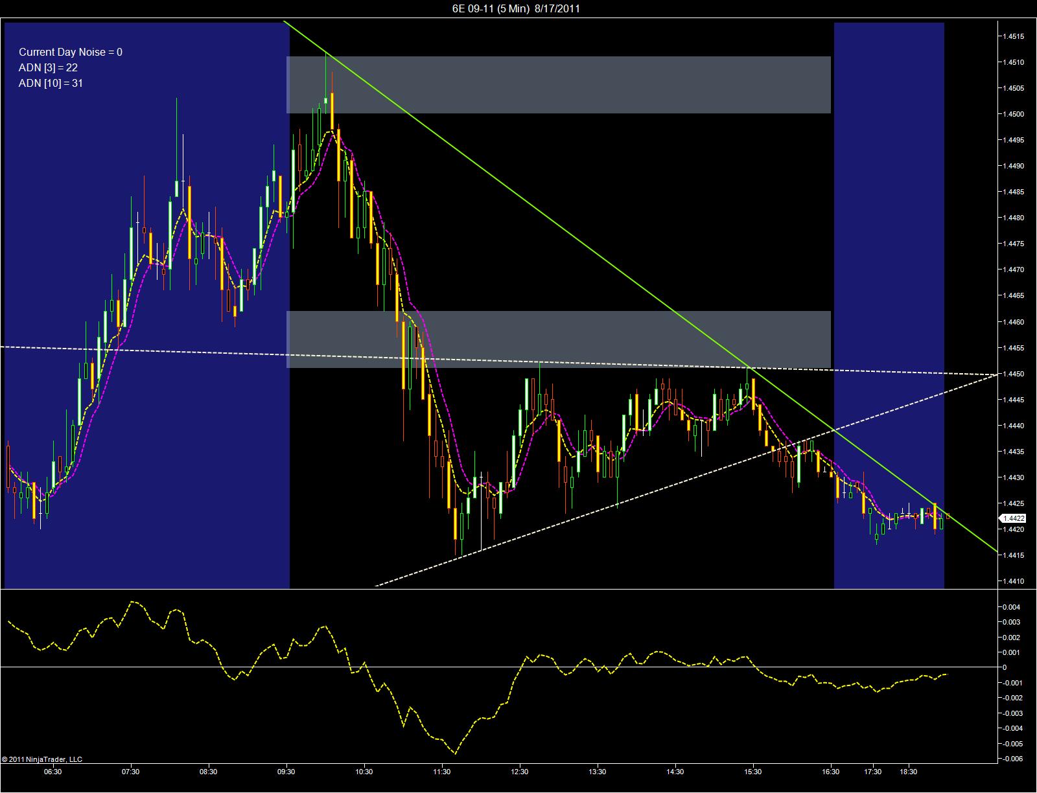Click the 10:30 time axis label
This screenshot has width=1037, height=793.
point(364,772)
